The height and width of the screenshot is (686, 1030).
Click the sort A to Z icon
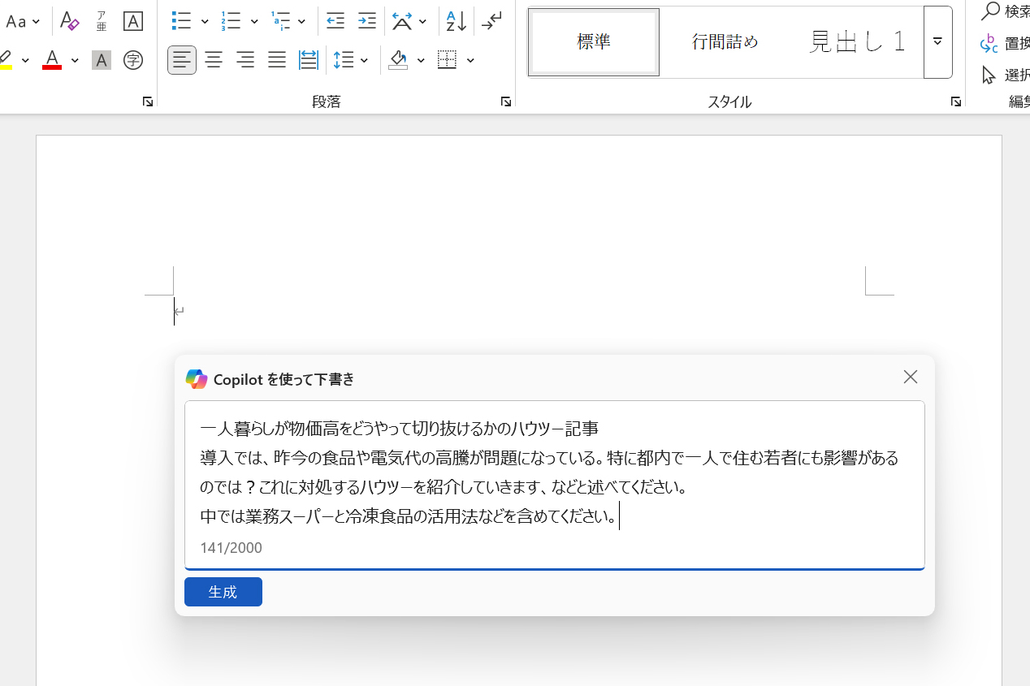(x=456, y=21)
